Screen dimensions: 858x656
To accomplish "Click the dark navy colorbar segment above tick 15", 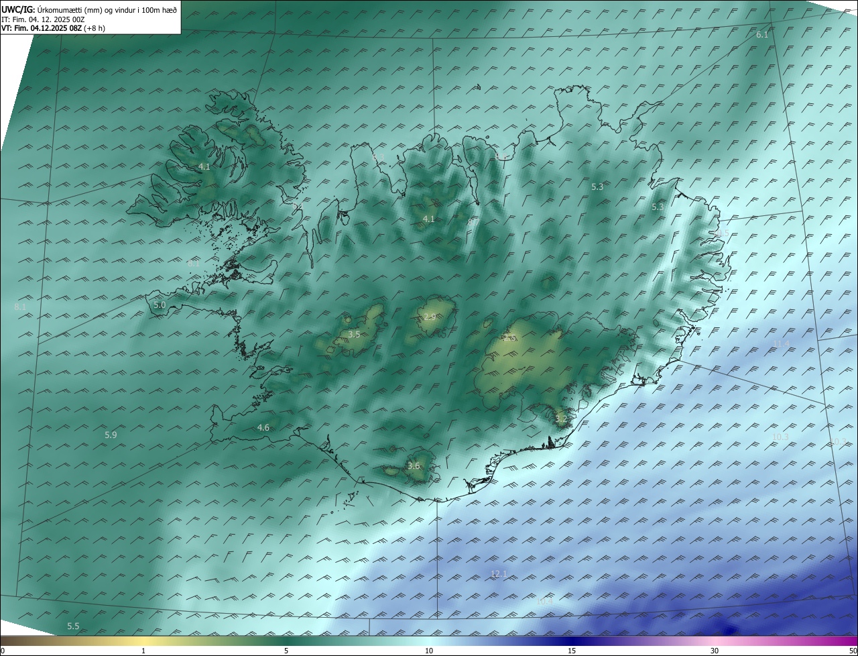I will pos(572,641).
